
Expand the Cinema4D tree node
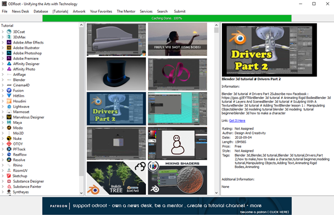(x=3, y=85)
